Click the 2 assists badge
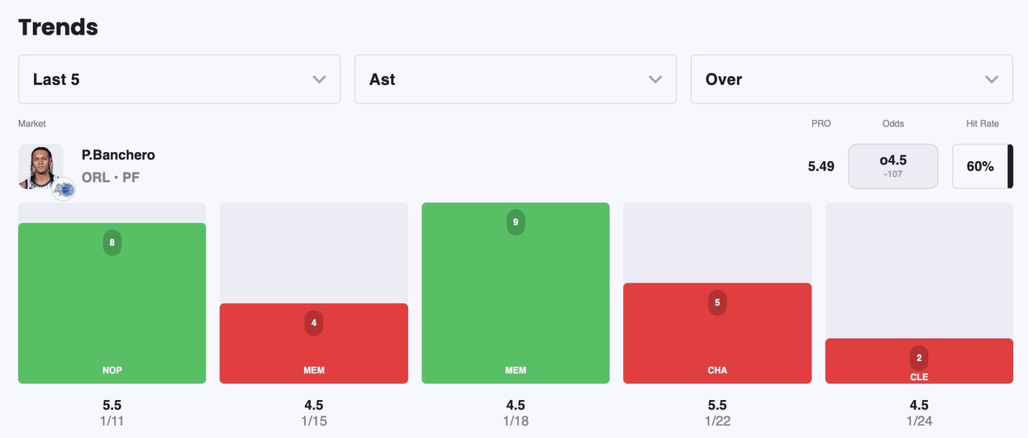 tap(919, 358)
